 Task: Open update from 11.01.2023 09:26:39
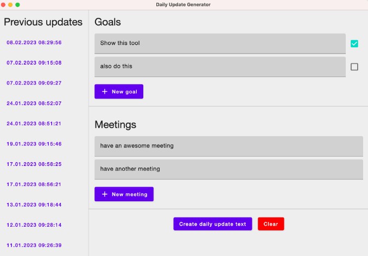pos(34,245)
